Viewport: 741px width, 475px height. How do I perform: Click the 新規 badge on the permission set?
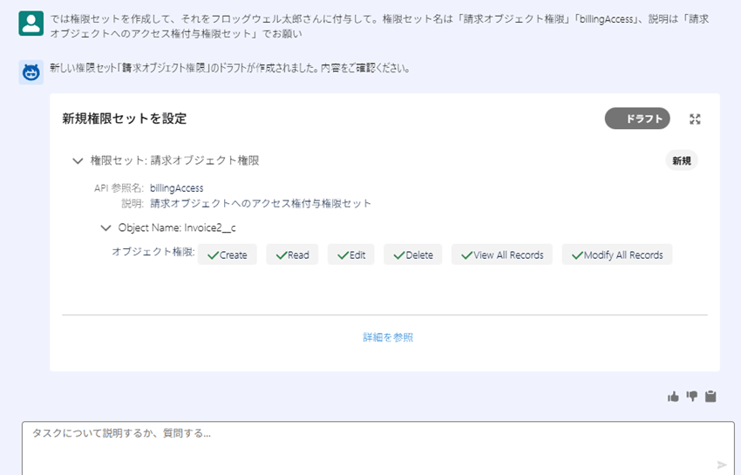tap(681, 161)
